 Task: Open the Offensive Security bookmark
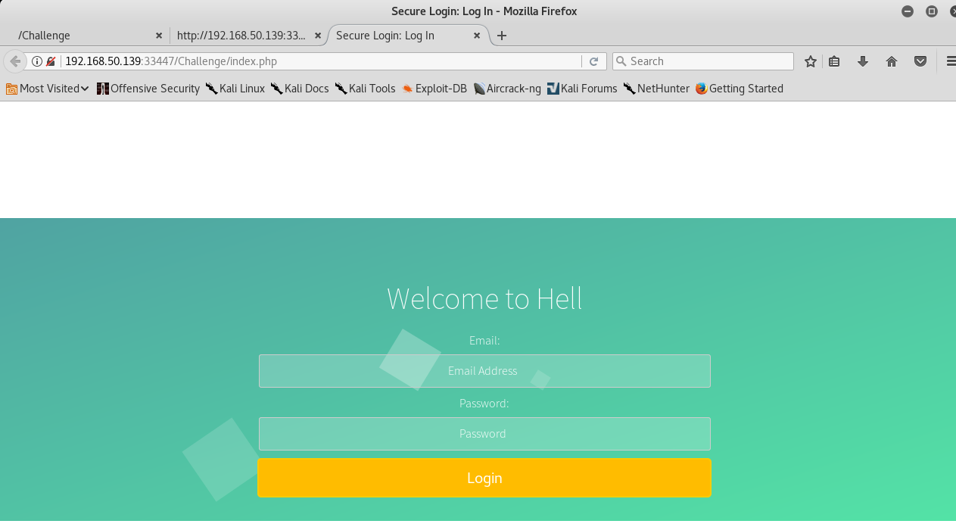pyautogui.click(x=148, y=89)
